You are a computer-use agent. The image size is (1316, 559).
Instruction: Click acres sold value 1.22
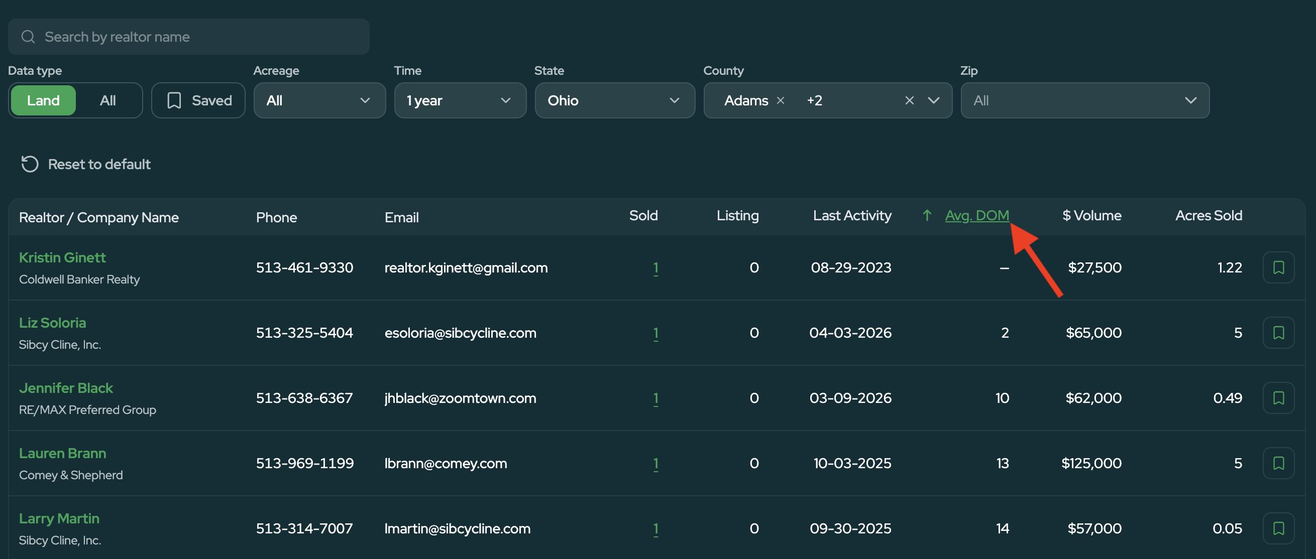pyautogui.click(x=1229, y=267)
